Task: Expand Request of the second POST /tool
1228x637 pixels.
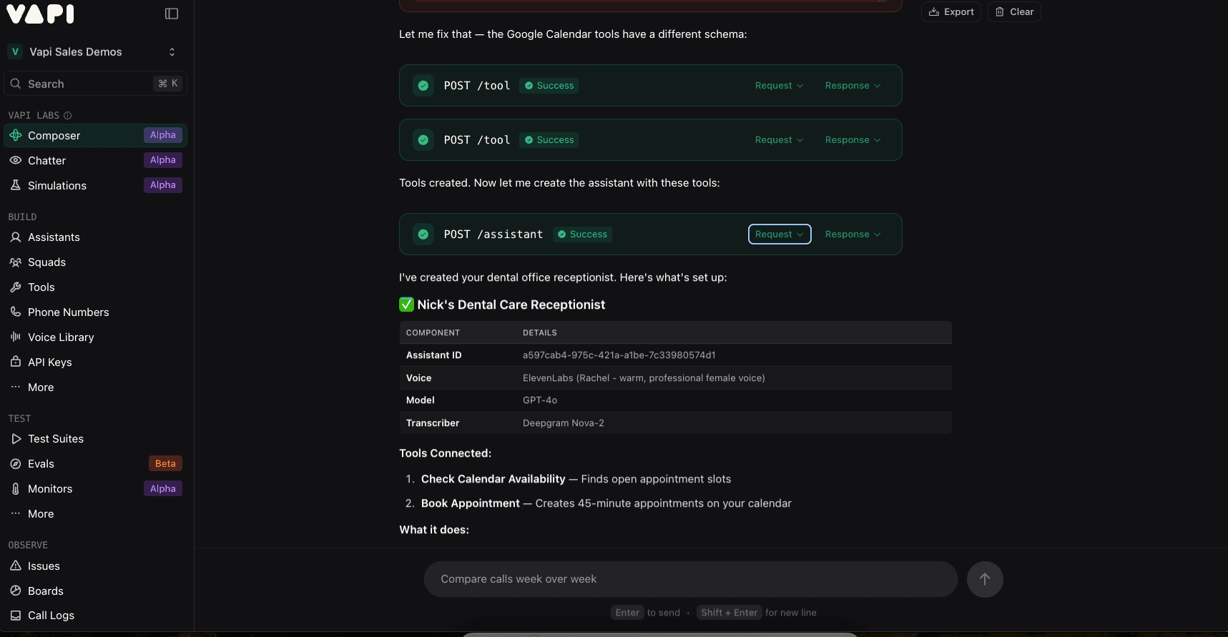Action: [779, 140]
